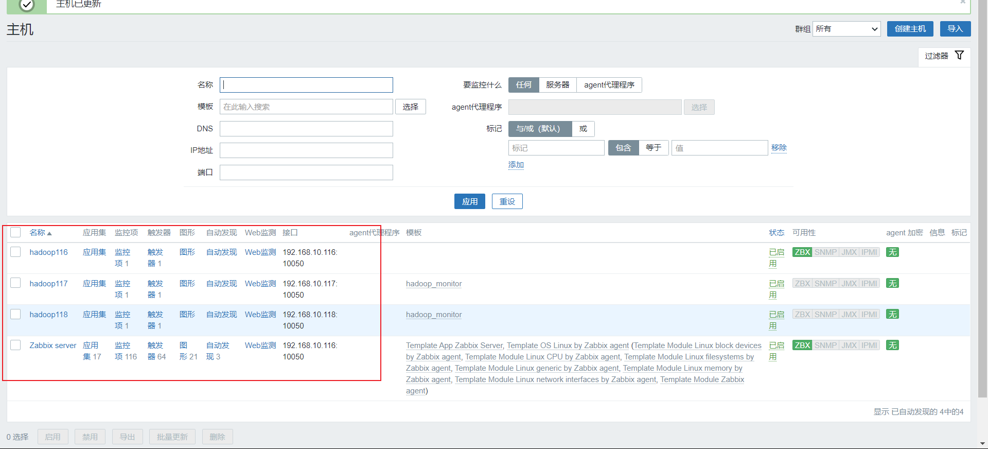Click ZBX availability badge for hadoop116
The width and height of the screenshot is (988, 449).
tap(802, 252)
